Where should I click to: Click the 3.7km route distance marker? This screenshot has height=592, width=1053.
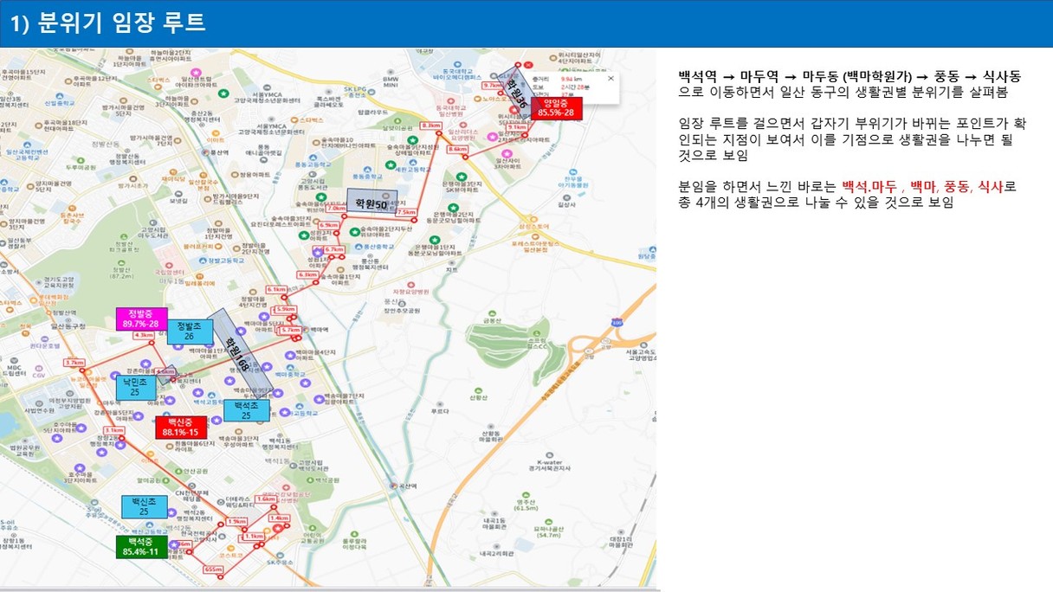coord(74,363)
